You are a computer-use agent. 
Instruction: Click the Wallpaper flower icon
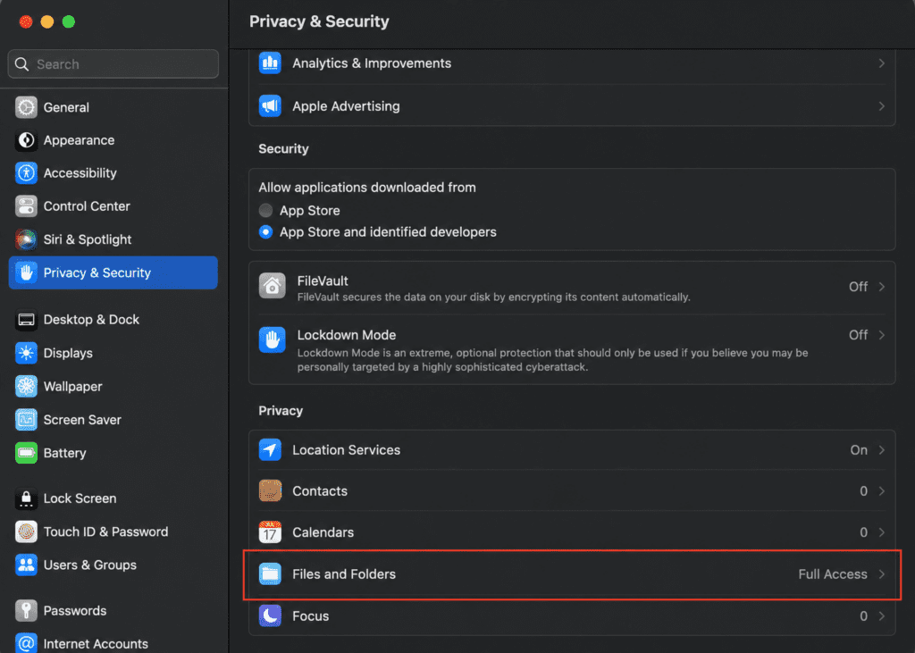(x=26, y=386)
